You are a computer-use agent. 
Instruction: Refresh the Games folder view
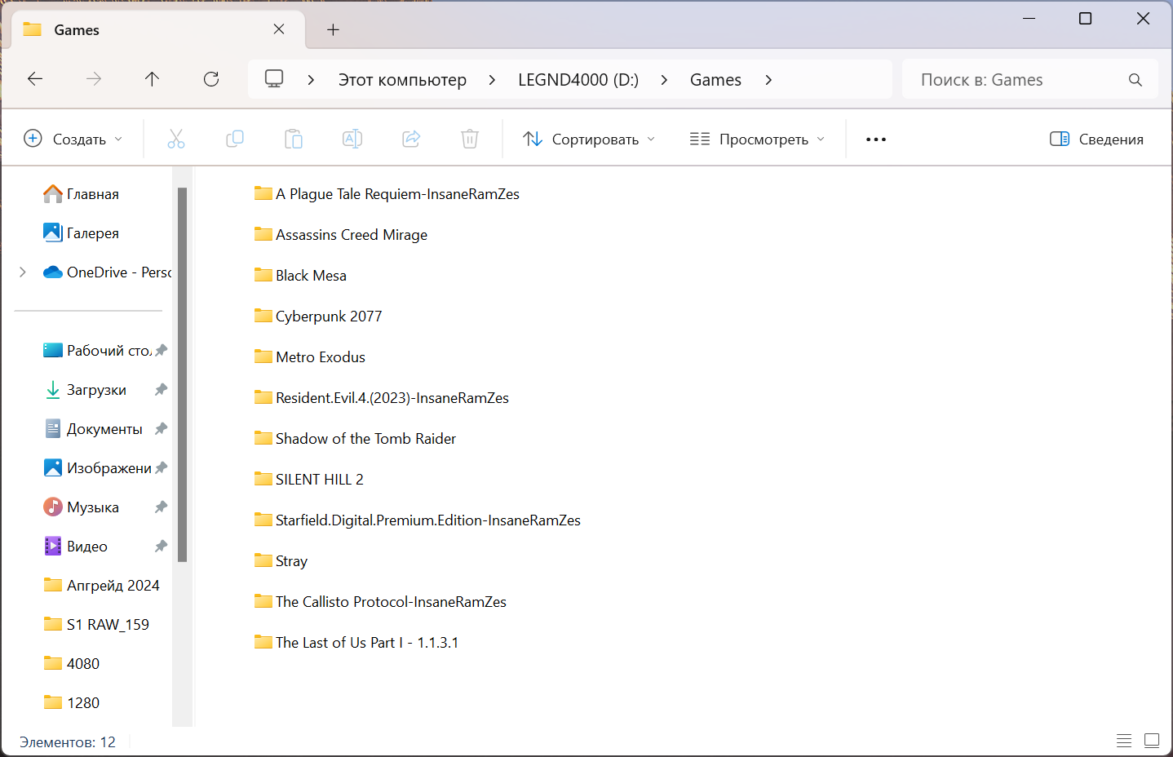[211, 79]
